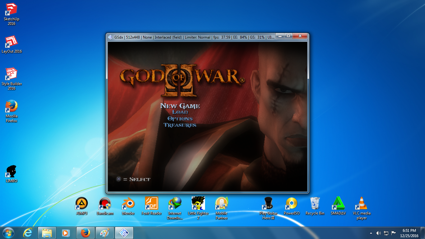
Task: Open Paint from the taskbar
Action: click(105, 233)
